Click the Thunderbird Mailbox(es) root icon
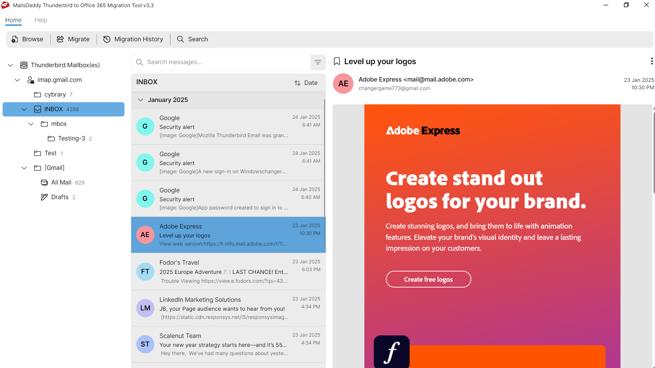 click(24, 65)
